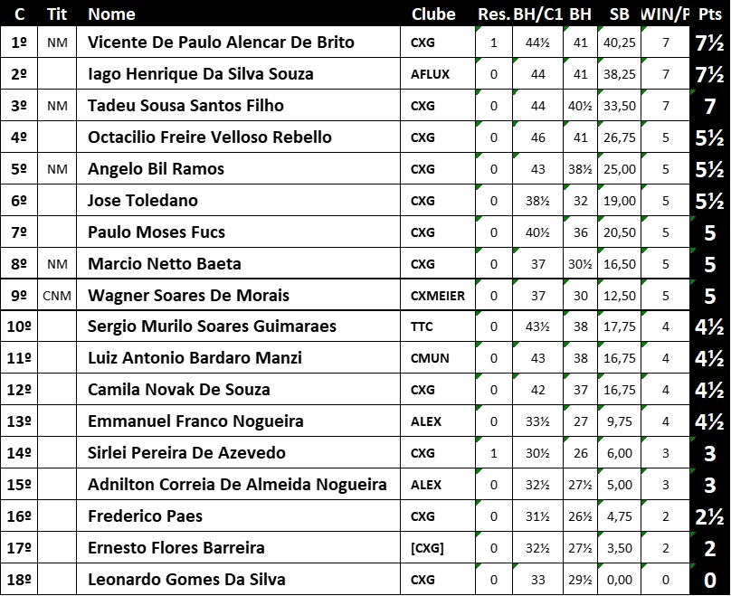Image resolution: width=731 pixels, height=596 pixels.
Task: Click the Pts cell showing 7
Action: [x=710, y=107]
